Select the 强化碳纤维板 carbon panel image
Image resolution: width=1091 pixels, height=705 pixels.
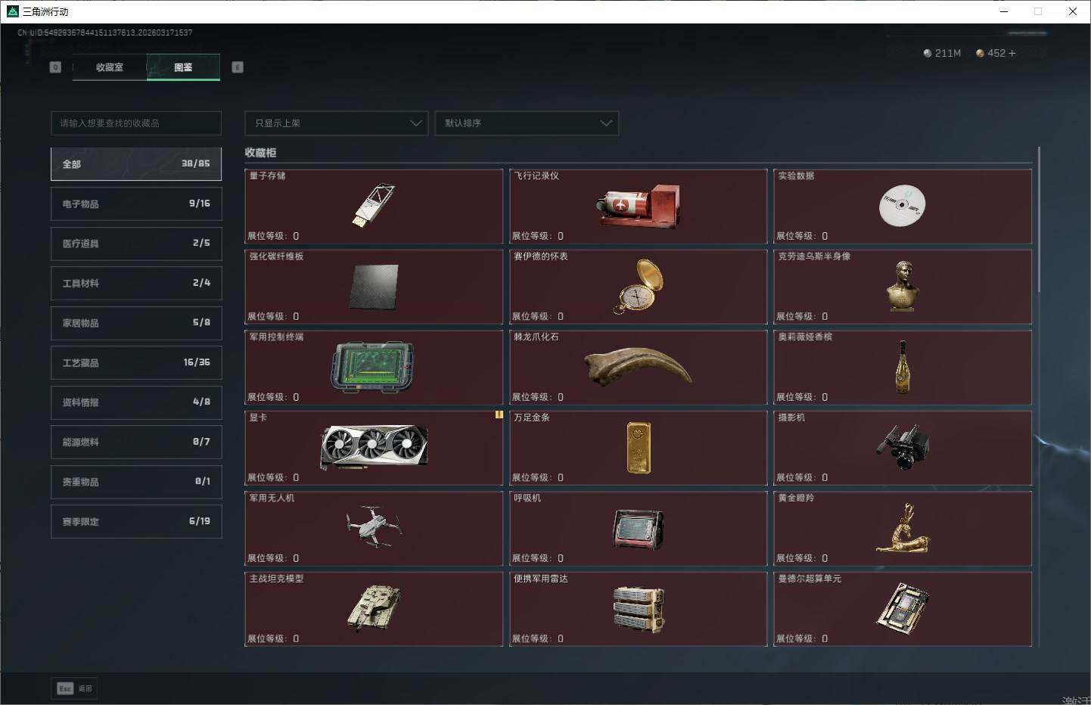(x=374, y=286)
